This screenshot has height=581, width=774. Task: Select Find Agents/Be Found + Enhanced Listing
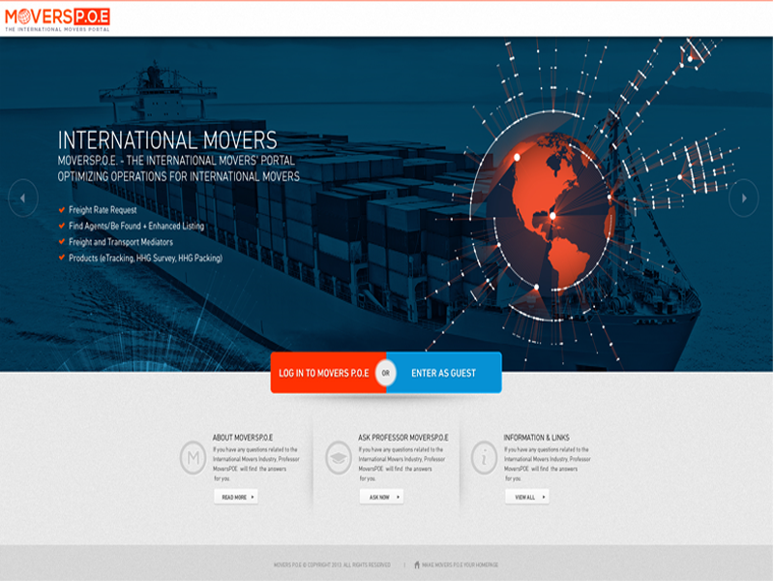click(135, 226)
